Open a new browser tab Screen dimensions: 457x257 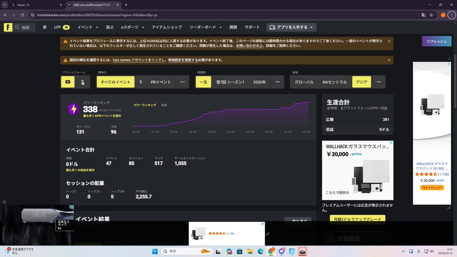126,5
